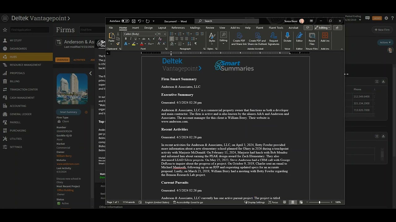This screenshot has height=222, width=396.
Task: Click the Reuse Files icon
Action: click(312, 39)
